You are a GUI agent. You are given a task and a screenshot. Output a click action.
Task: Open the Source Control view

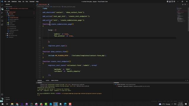(x=2, y=13)
